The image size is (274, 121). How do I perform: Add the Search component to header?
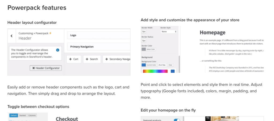(x=92, y=59)
